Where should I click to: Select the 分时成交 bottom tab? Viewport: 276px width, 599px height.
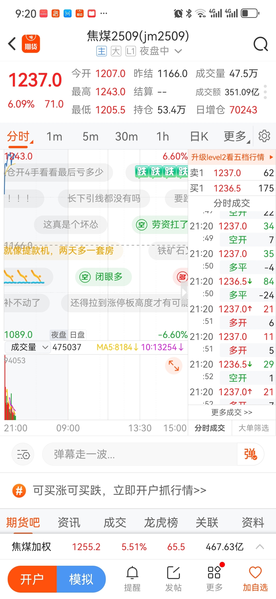[210, 428]
